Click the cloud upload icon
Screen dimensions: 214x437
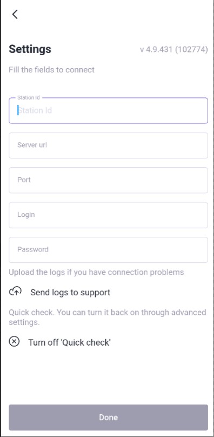[x=15, y=292]
